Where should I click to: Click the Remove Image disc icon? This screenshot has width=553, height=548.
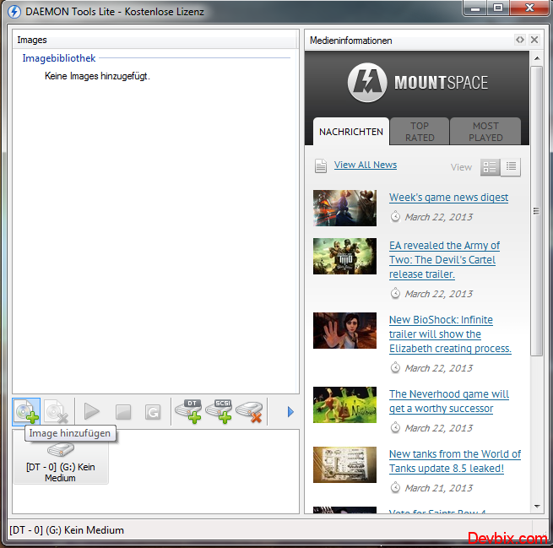point(57,411)
